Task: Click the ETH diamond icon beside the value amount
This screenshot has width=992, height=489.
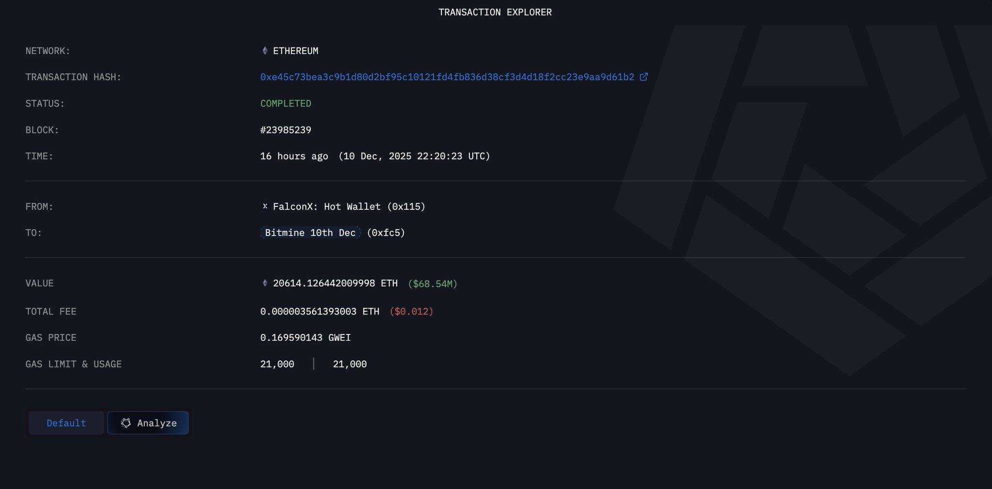Action: pyautogui.click(x=265, y=283)
